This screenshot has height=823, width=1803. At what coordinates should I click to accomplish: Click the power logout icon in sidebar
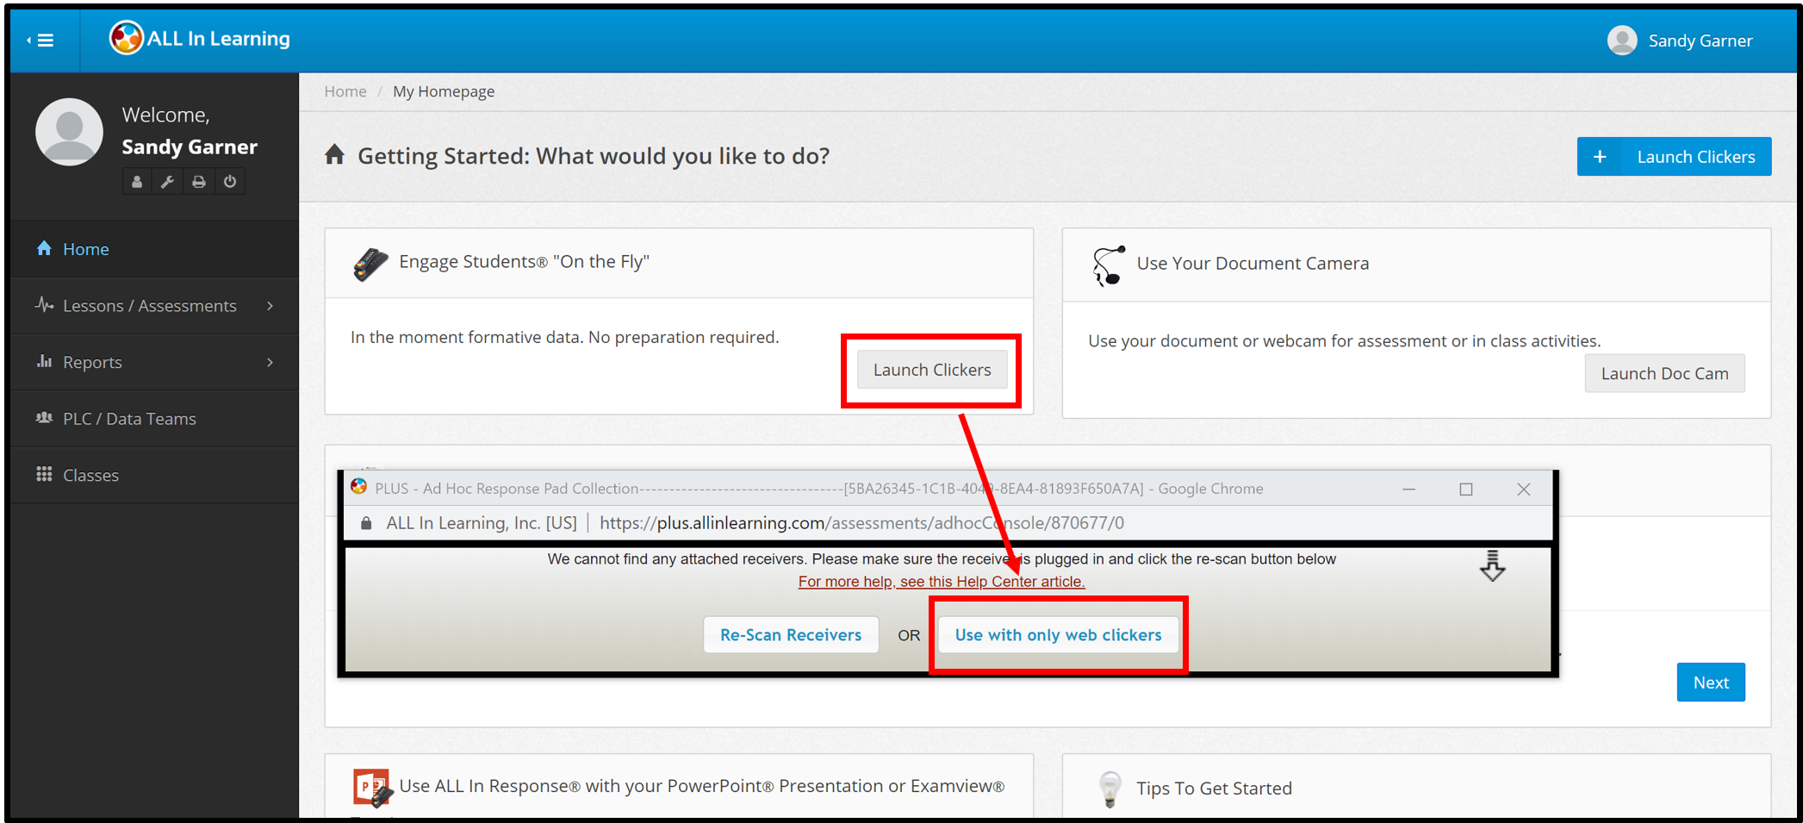click(230, 182)
